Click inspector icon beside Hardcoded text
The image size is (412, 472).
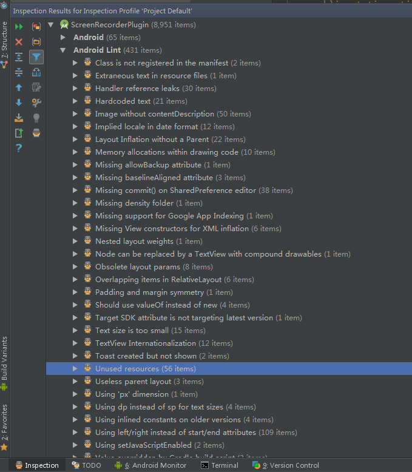tap(87, 100)
